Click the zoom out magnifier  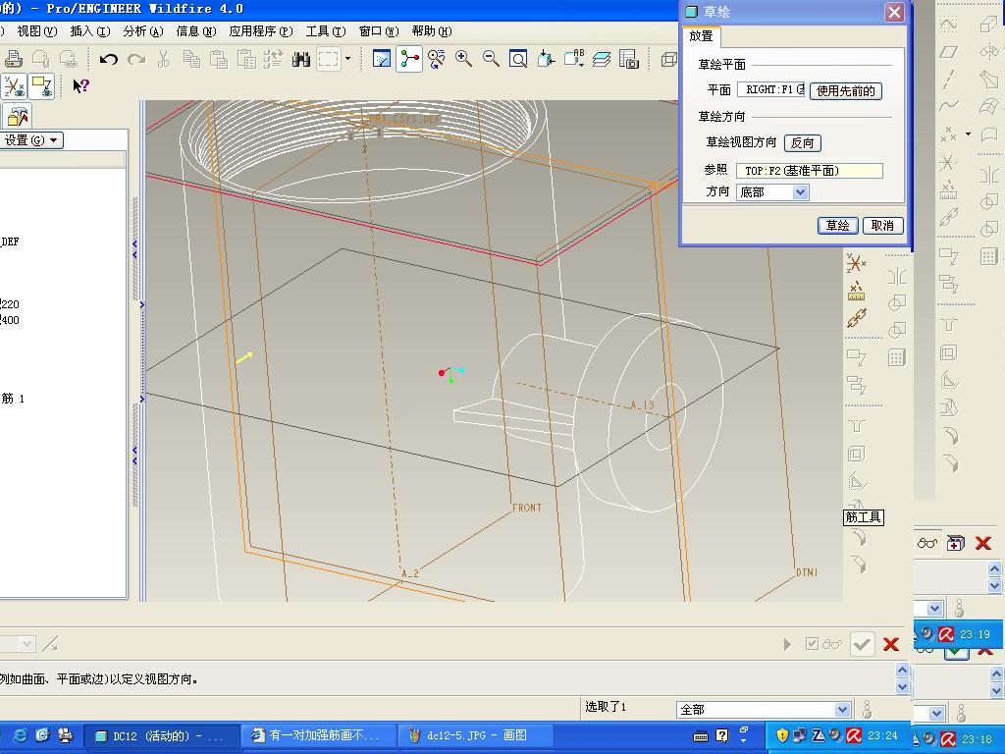click(491, 60)
